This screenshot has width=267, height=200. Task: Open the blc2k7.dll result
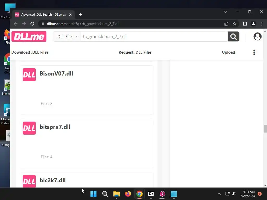coord(52,180)
